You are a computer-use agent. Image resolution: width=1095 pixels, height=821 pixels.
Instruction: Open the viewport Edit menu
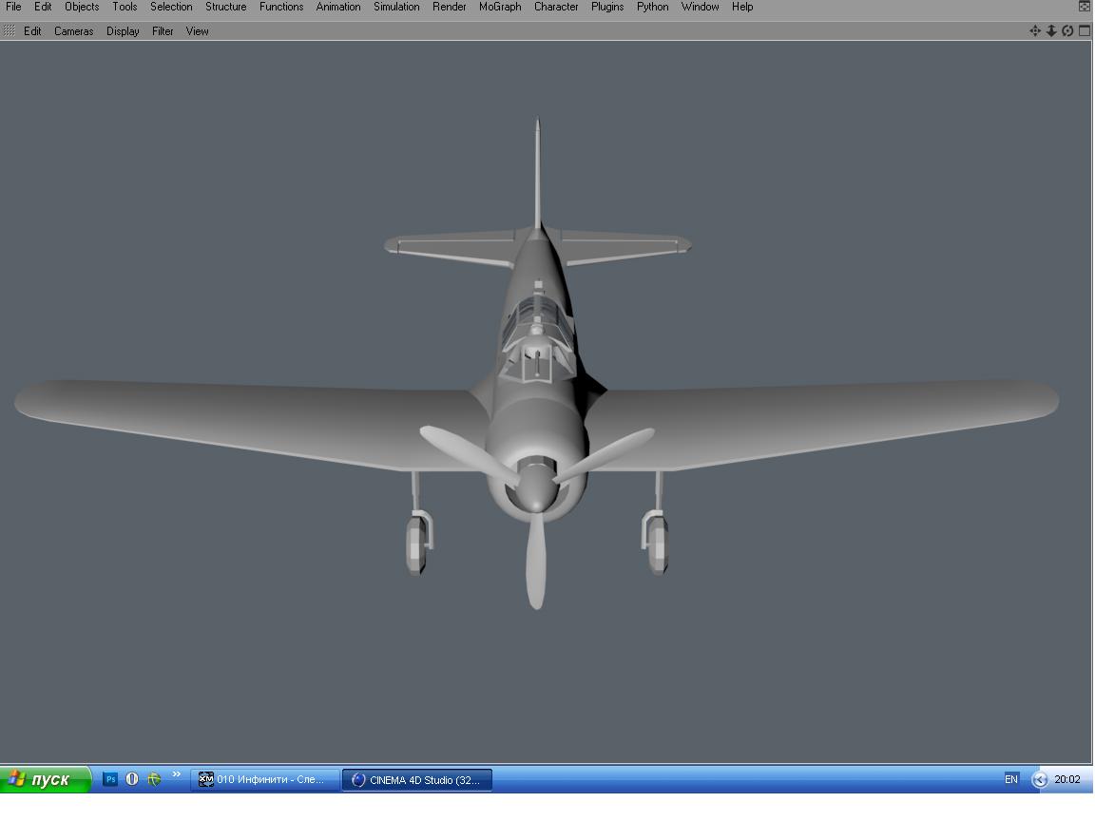(x=32, y=30)
